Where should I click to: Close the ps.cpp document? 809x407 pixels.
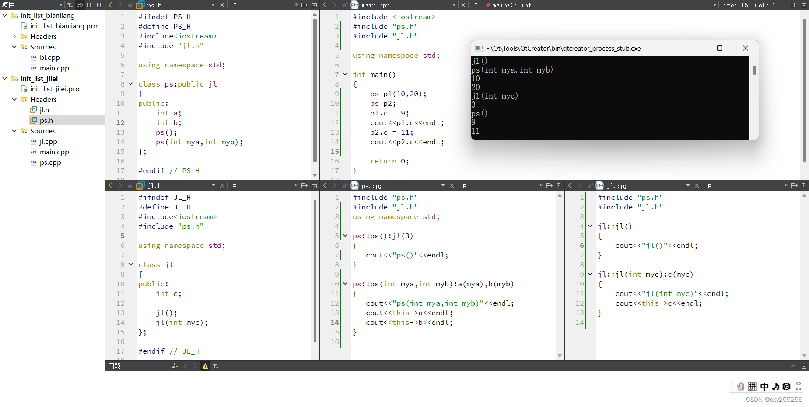coord(452,185)
